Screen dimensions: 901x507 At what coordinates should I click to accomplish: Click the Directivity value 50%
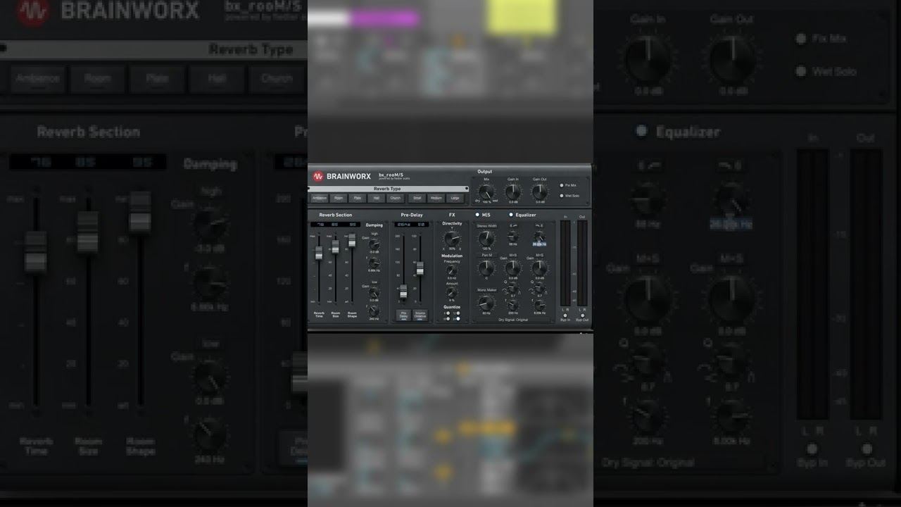coord(452,249)
